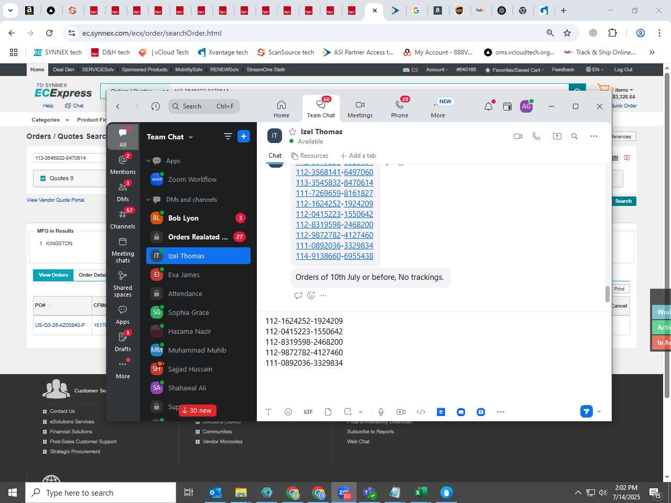Expand the Categories menu on Synnex page
Viewport: 671px width, 503px height.
coord(50,120)
